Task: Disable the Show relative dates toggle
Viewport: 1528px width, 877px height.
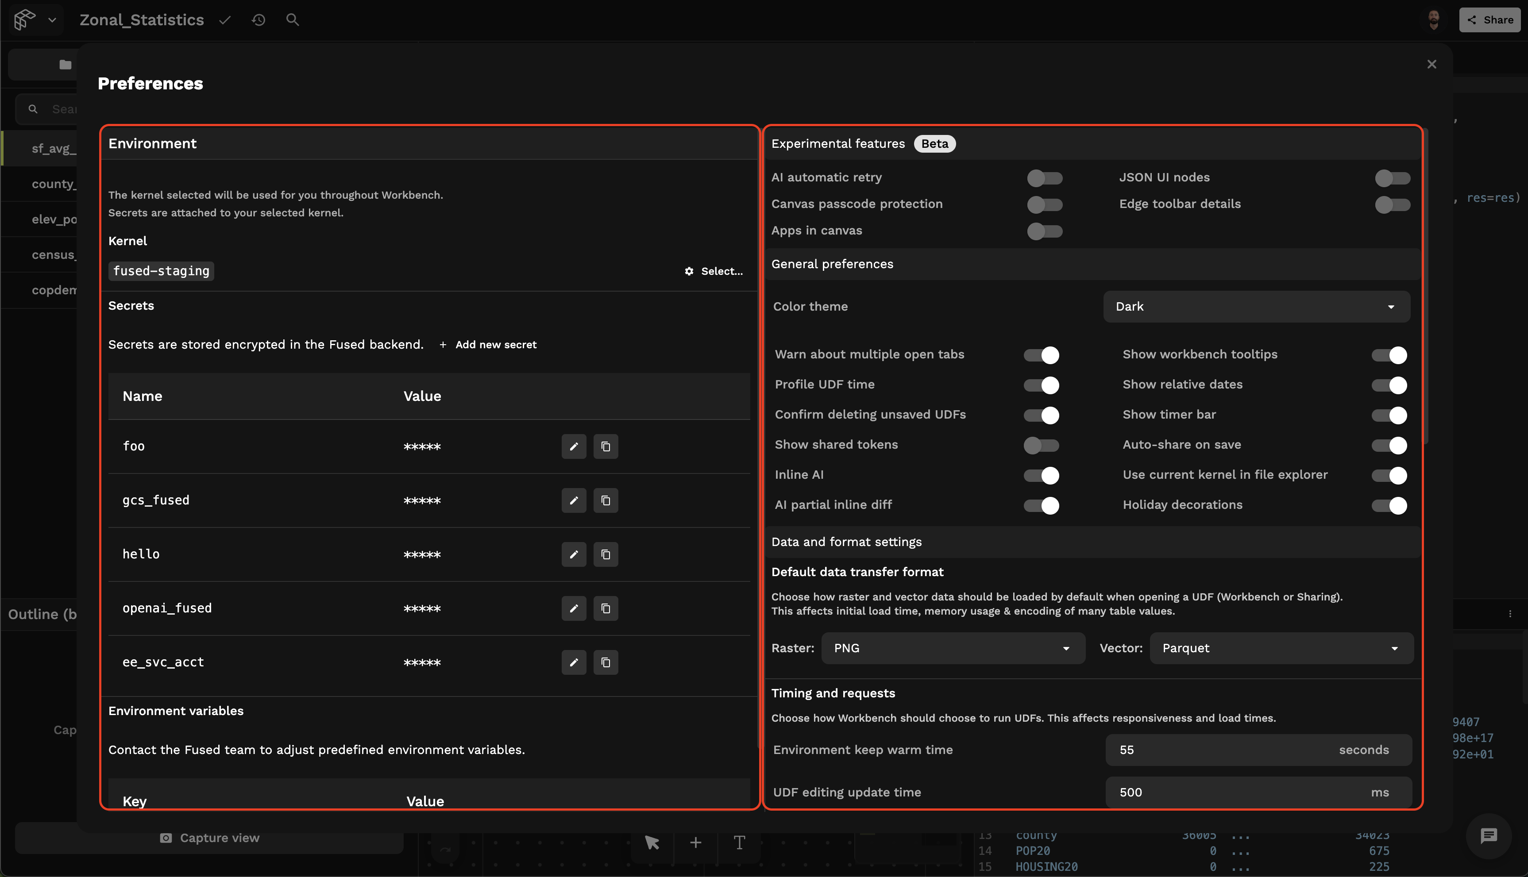Action: click(x=1389, y=385)
